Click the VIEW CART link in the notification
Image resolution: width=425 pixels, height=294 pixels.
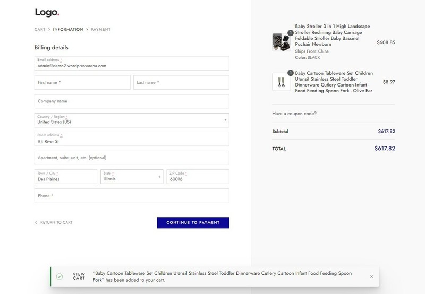tap(79, 276)
